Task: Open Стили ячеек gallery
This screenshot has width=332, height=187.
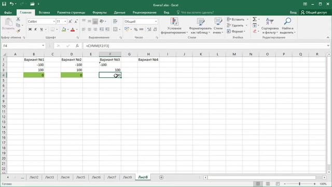Action: point(218,26)
